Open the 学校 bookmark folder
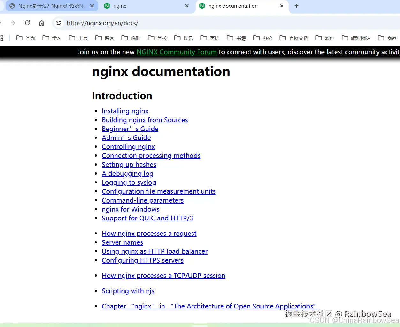 click(x=157, y=38)
